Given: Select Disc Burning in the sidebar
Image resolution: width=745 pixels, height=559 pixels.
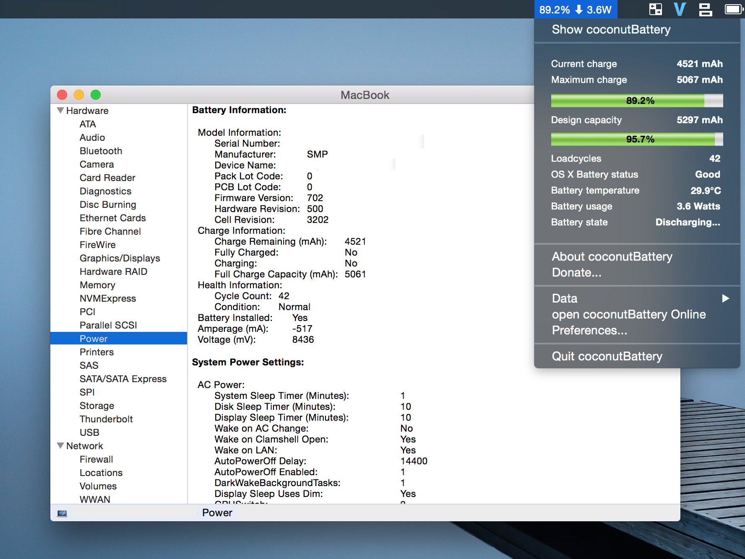Looking at the screenshot, I should tap(108, 204).
